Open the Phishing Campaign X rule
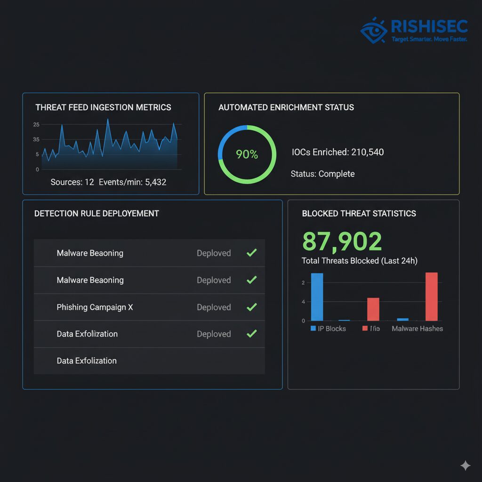Viewport: 482px width, 482px height. pyautogui.click(x=95, y=307)
